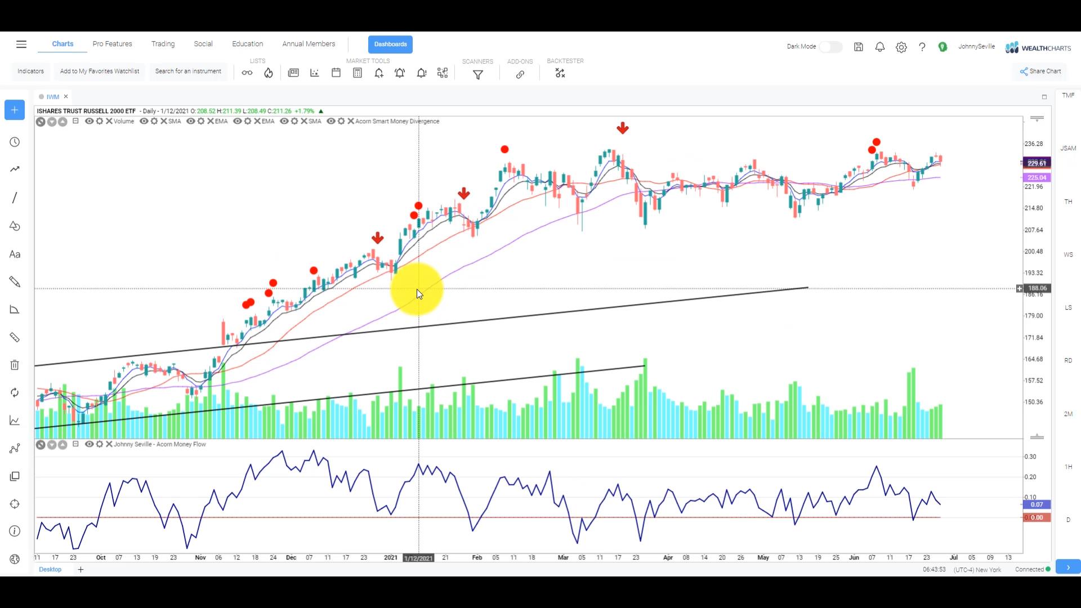Open the watchlist glasses icon under Lists
The image size is (1081, 608).
[247, 73]
